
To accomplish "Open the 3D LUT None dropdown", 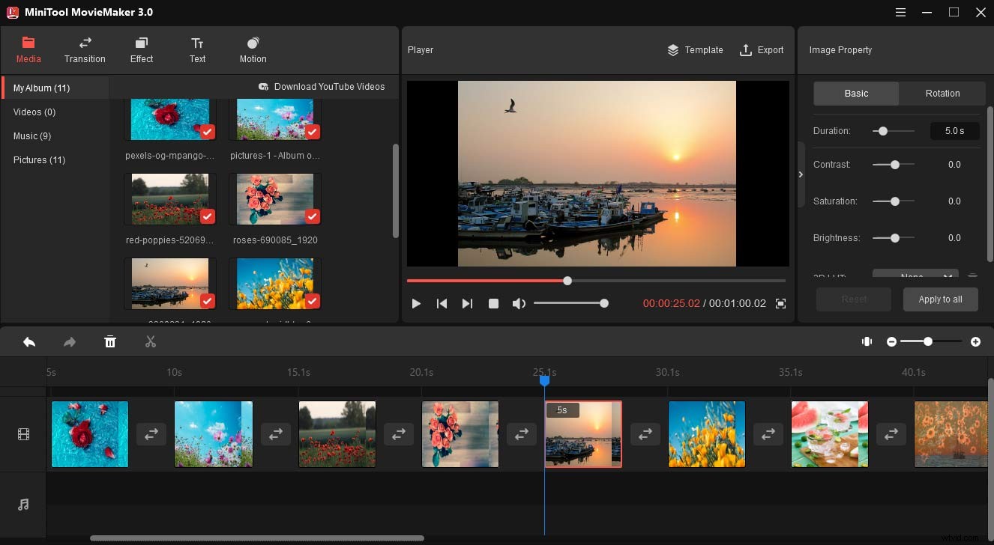I will point(915,275).
